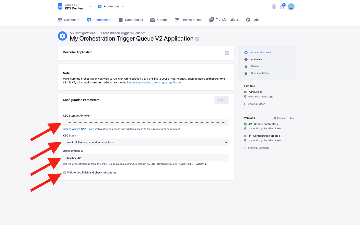This screenshot has width=360, height=225.
Task: Click the Delete trash icon in sidebar
Action: click(246, 66)
